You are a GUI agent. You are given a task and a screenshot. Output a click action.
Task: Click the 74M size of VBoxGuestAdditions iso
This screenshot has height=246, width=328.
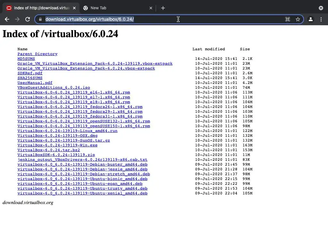tap(246, 88)
